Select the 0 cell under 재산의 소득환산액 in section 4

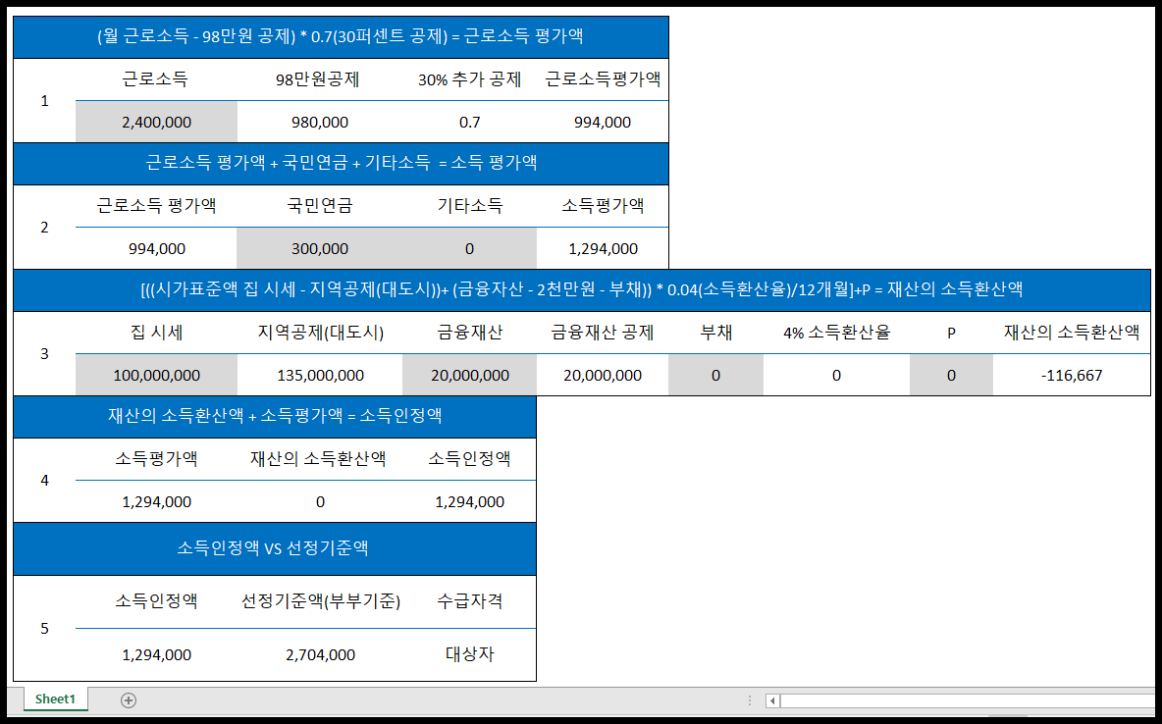(320, 502)
